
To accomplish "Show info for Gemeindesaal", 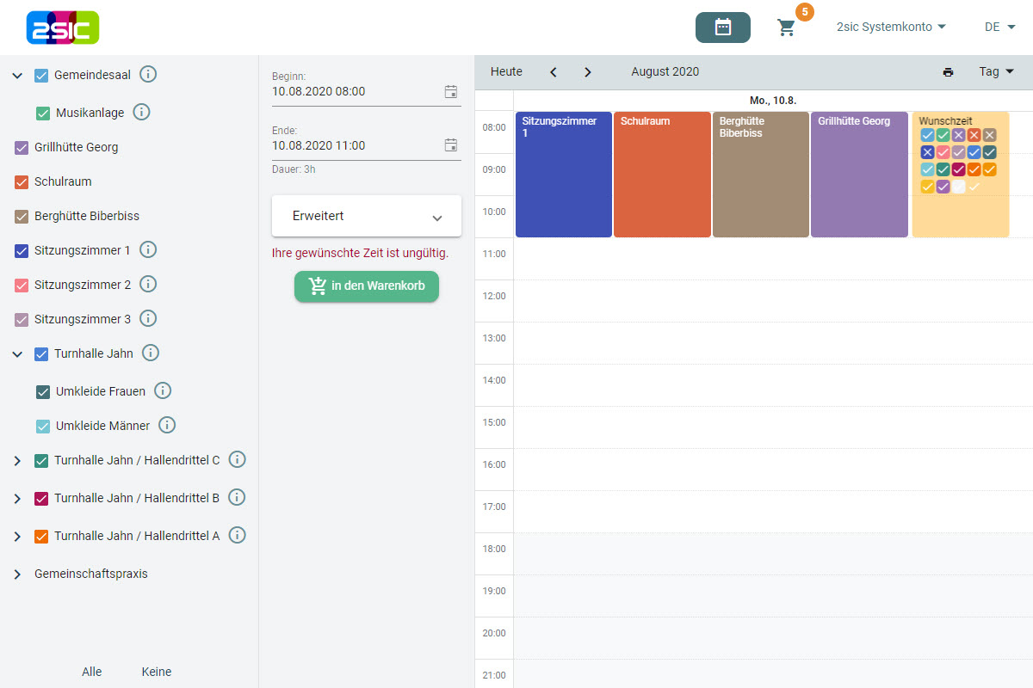I will click(x=148, y=75).
